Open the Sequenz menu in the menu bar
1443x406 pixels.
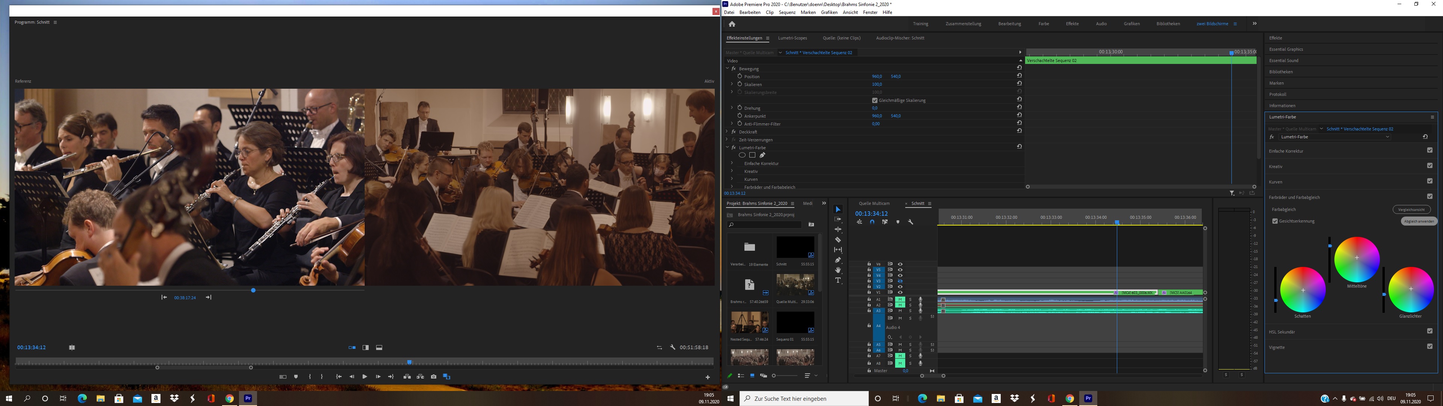click(x=788, y=12)
